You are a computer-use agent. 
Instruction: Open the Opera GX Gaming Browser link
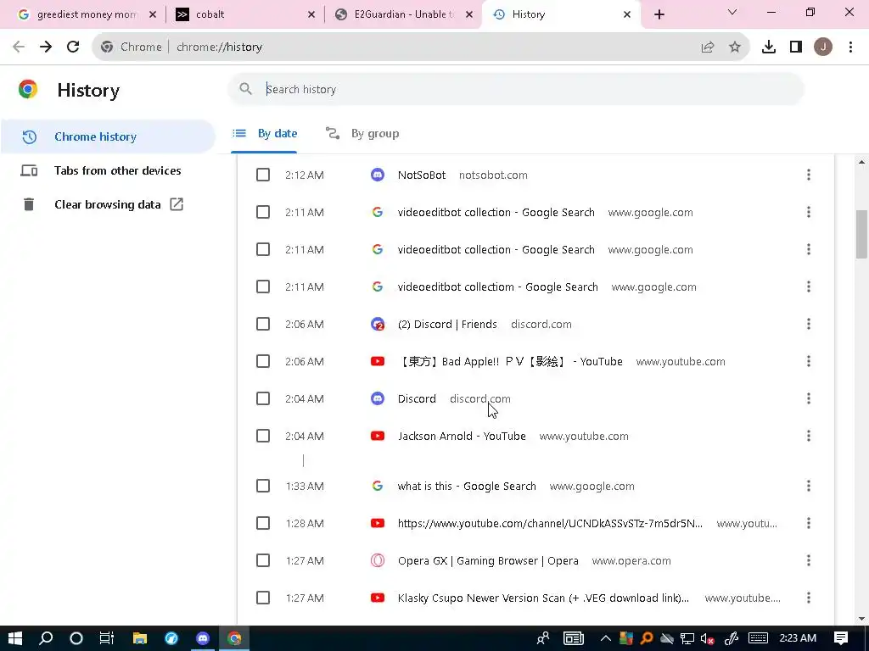488,561
